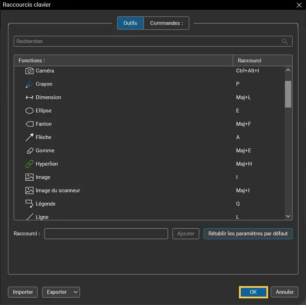Click Rétablir les paramètres par défaut

[x=248, y=234]
